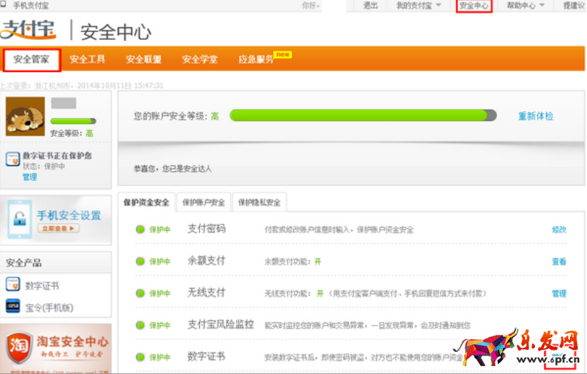Viewport: 587px width, 374px height.
Task: Click the 手机支付宝 link in top bar
Action: tap(31, 5)
